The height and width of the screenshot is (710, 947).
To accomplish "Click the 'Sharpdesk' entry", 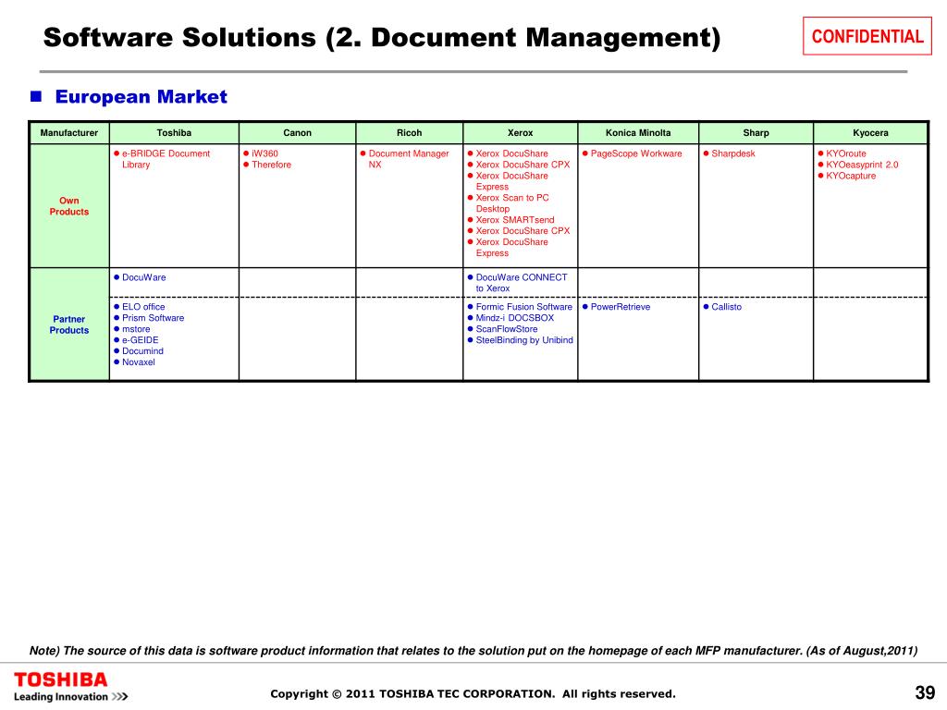I will coord(732,153).
